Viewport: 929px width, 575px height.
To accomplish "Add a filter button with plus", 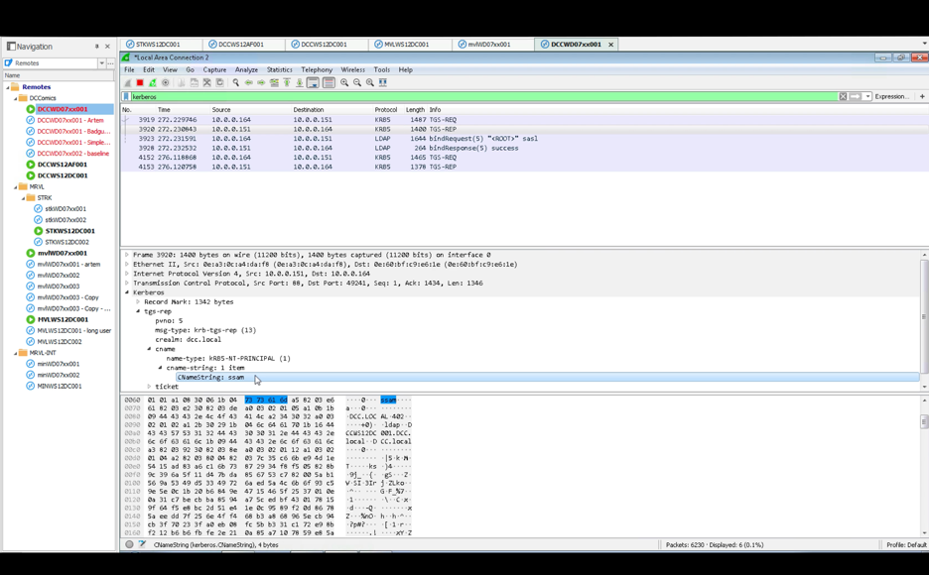I will click(x=922, y=96).
